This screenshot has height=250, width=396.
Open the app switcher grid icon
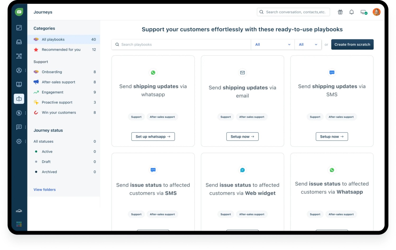[x=19, y=224]
